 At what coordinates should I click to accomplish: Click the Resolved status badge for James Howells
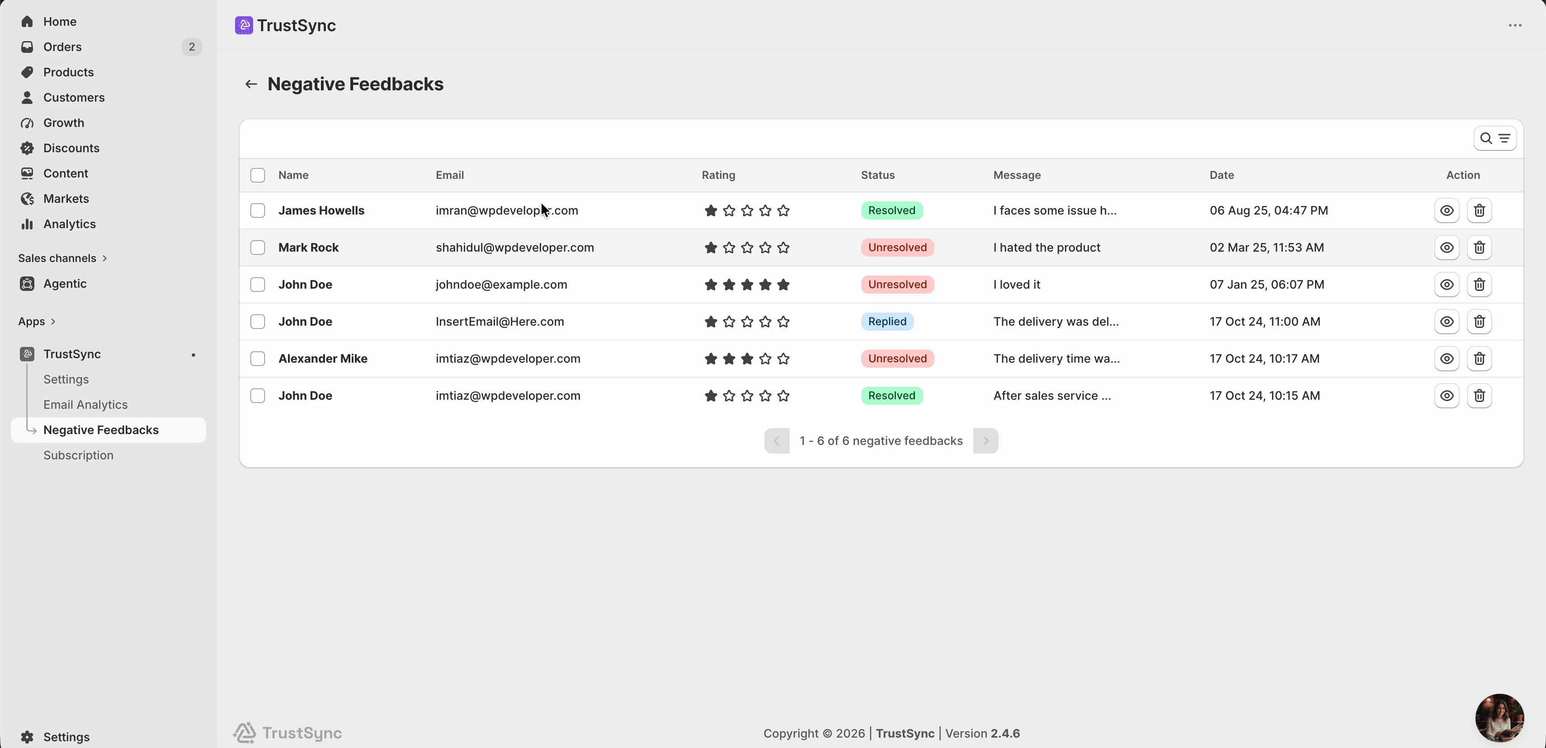tap(891, 210)
